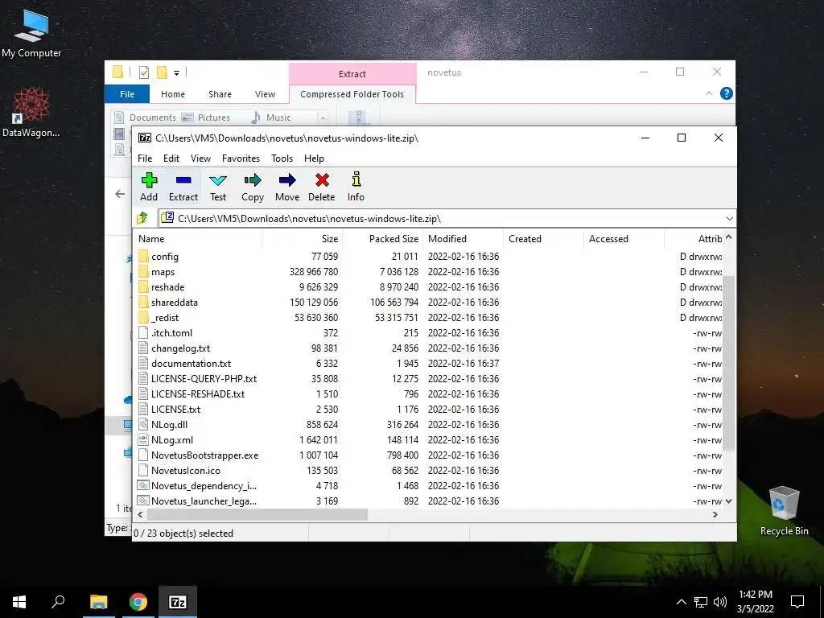Open the Compressed Folder Tools tab
The image size is (824, 618).
point(352,94)
